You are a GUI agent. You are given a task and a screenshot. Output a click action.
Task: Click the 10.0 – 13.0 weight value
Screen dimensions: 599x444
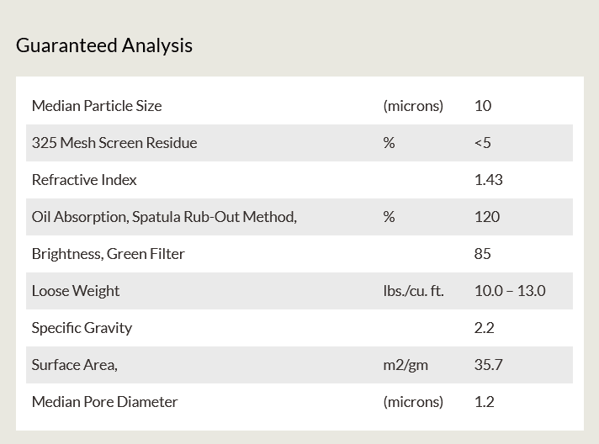click(510, 291)
